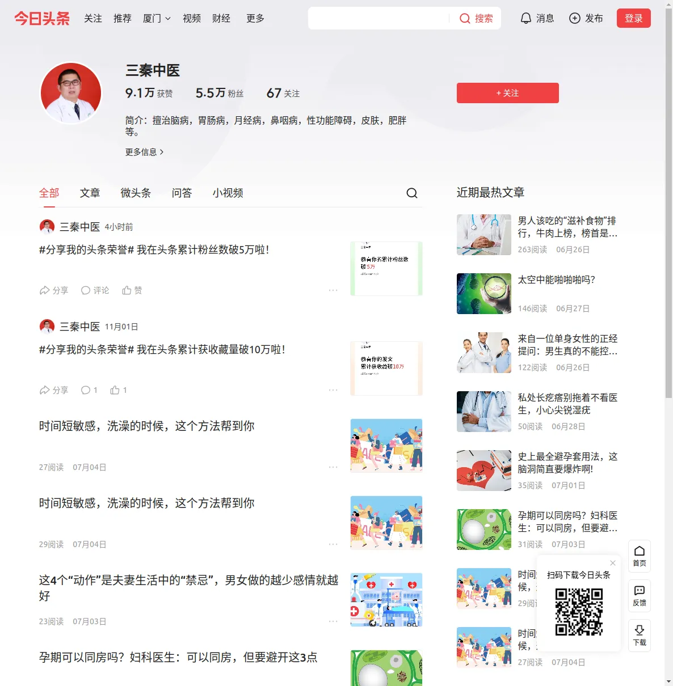Click thumbnail of hot article 史上最全避孕套用法

pos(484,471)
